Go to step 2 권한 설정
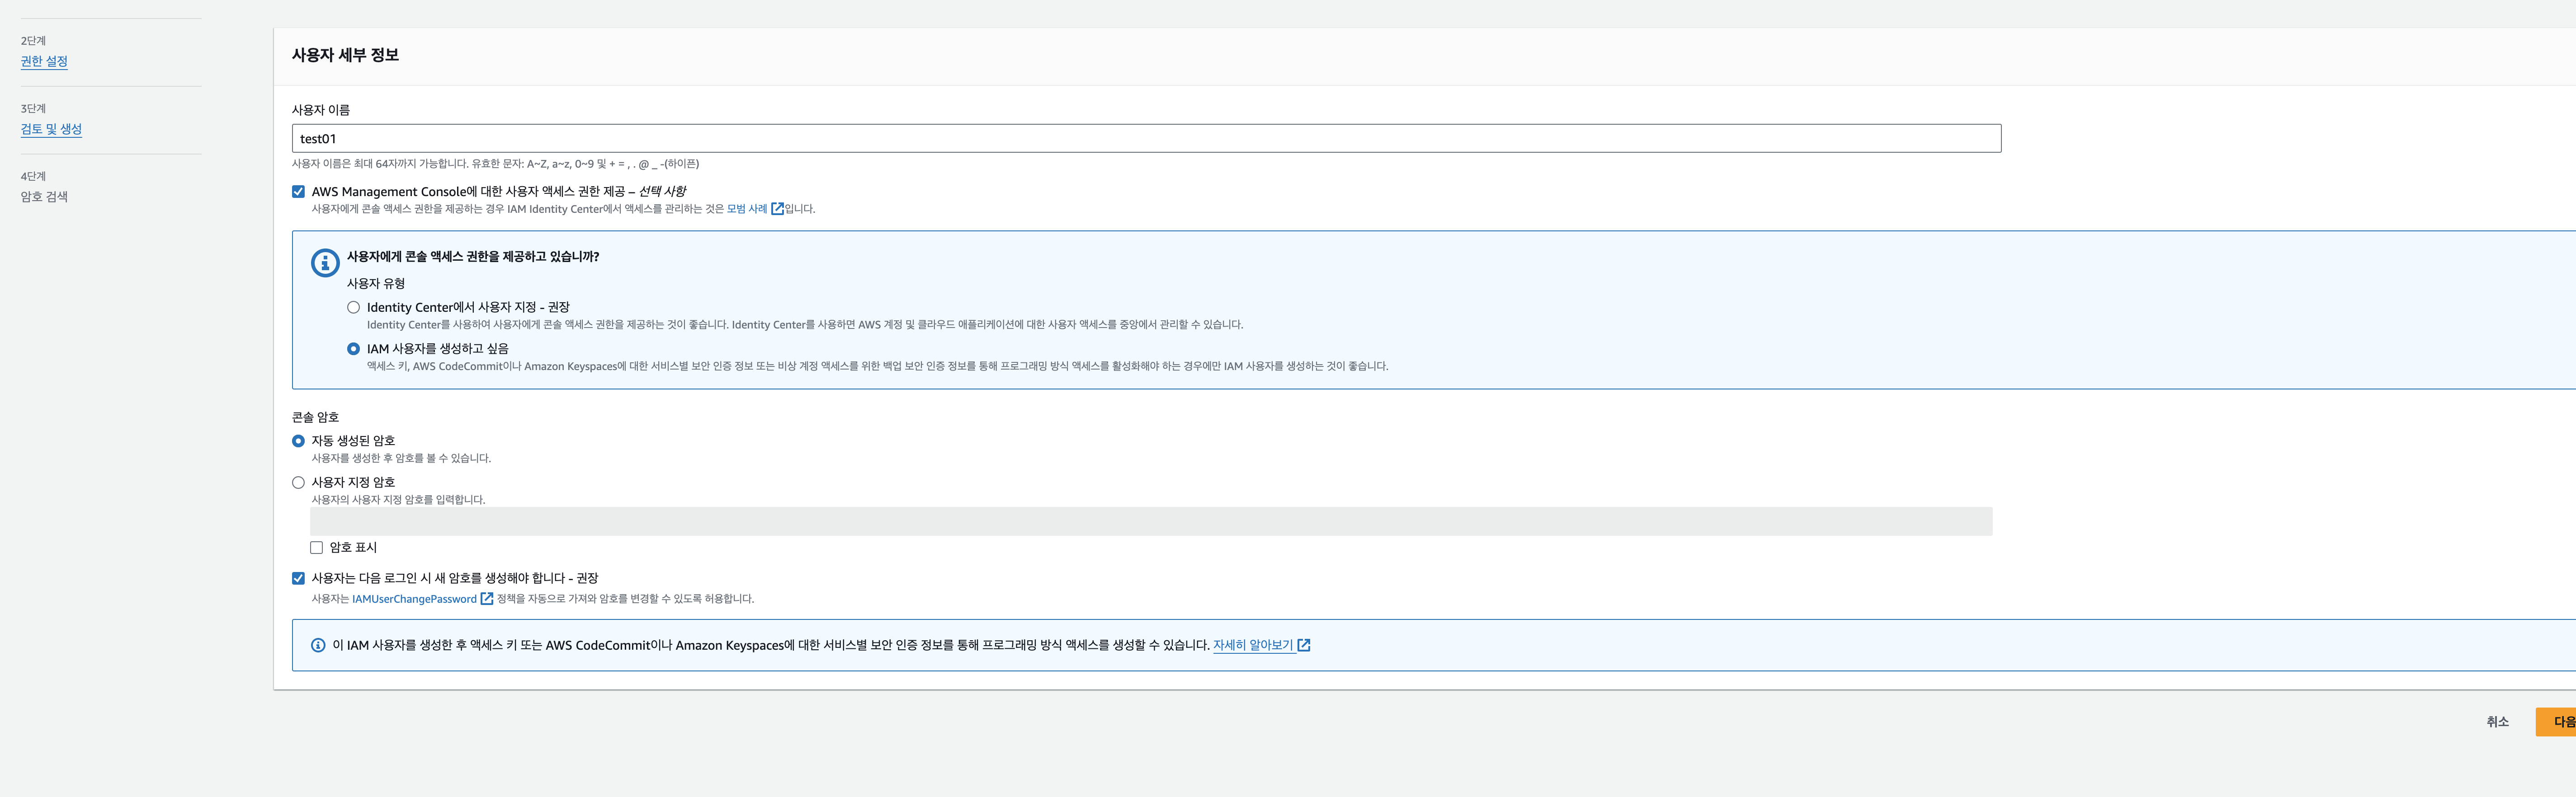 pyautogui.click(x=44, y=61)
